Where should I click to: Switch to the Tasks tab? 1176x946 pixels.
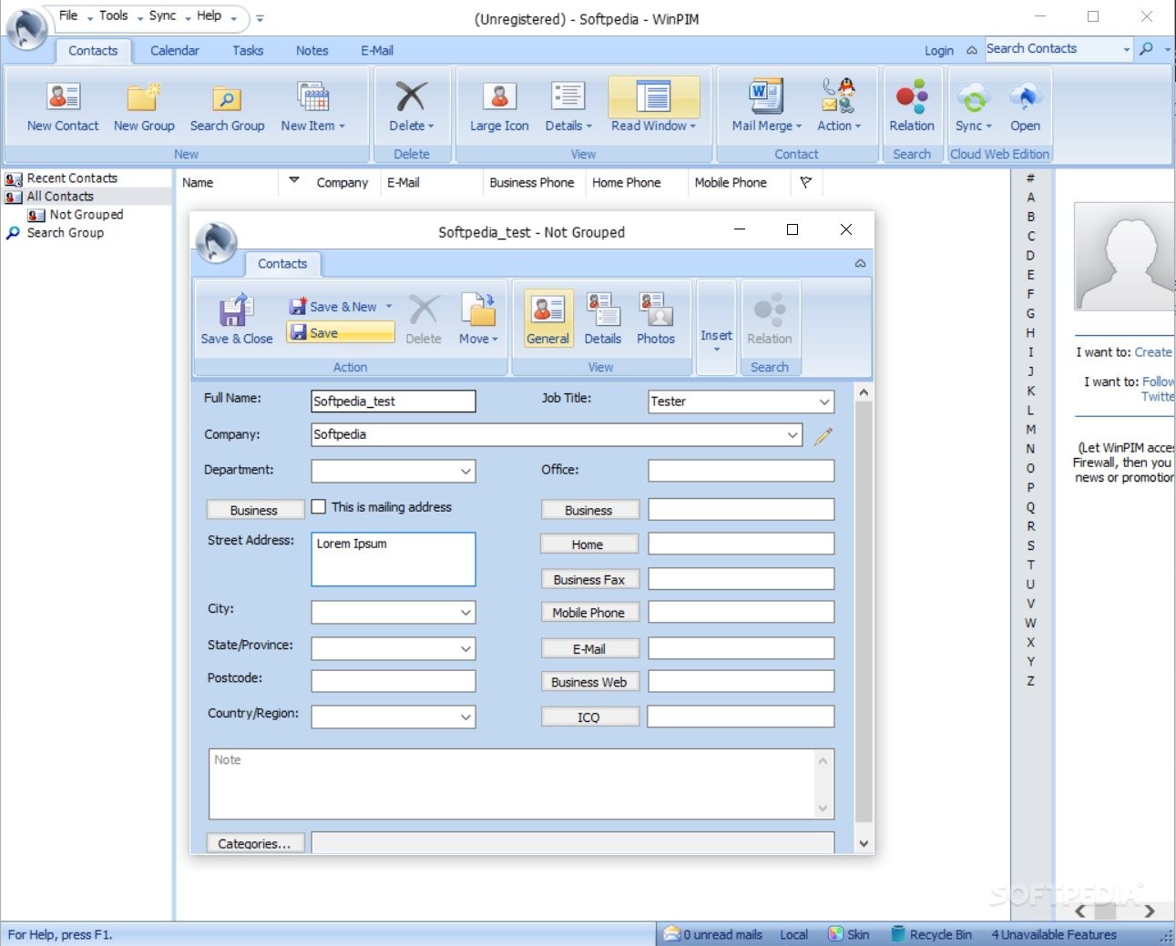247,51
